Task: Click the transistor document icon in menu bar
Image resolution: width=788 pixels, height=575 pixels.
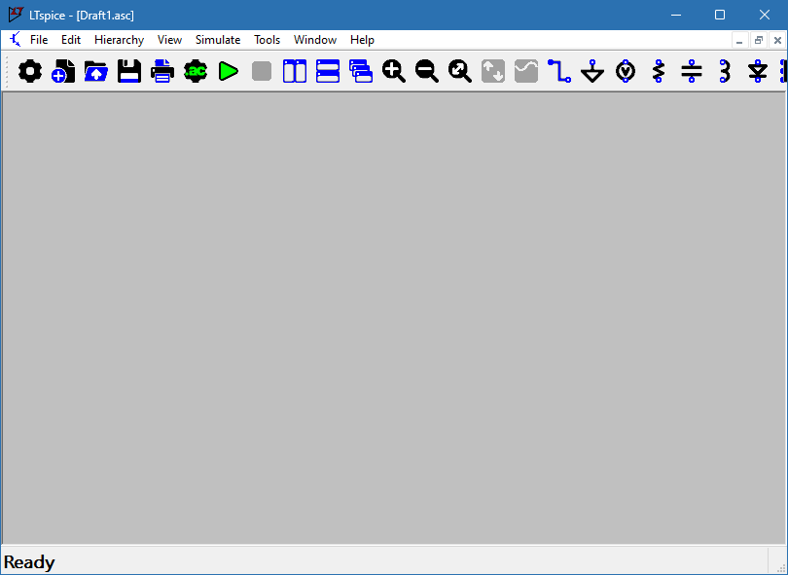Action: (15, 39)
